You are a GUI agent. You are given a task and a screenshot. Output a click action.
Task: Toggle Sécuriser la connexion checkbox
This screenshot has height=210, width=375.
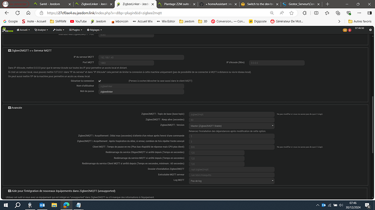(99, 81)
